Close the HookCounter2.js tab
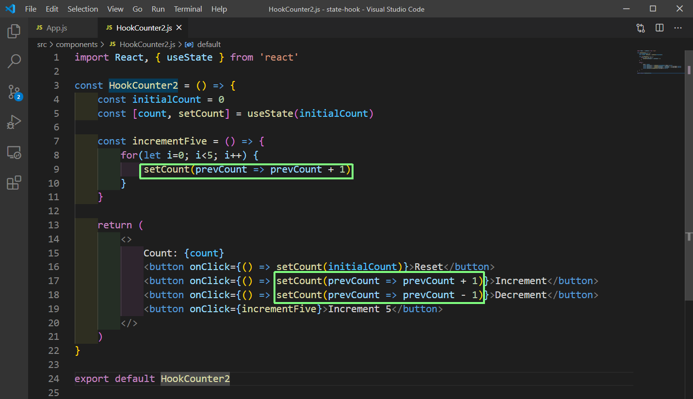The height and width of the screenshot is (399, 693). tap(179, 28)
